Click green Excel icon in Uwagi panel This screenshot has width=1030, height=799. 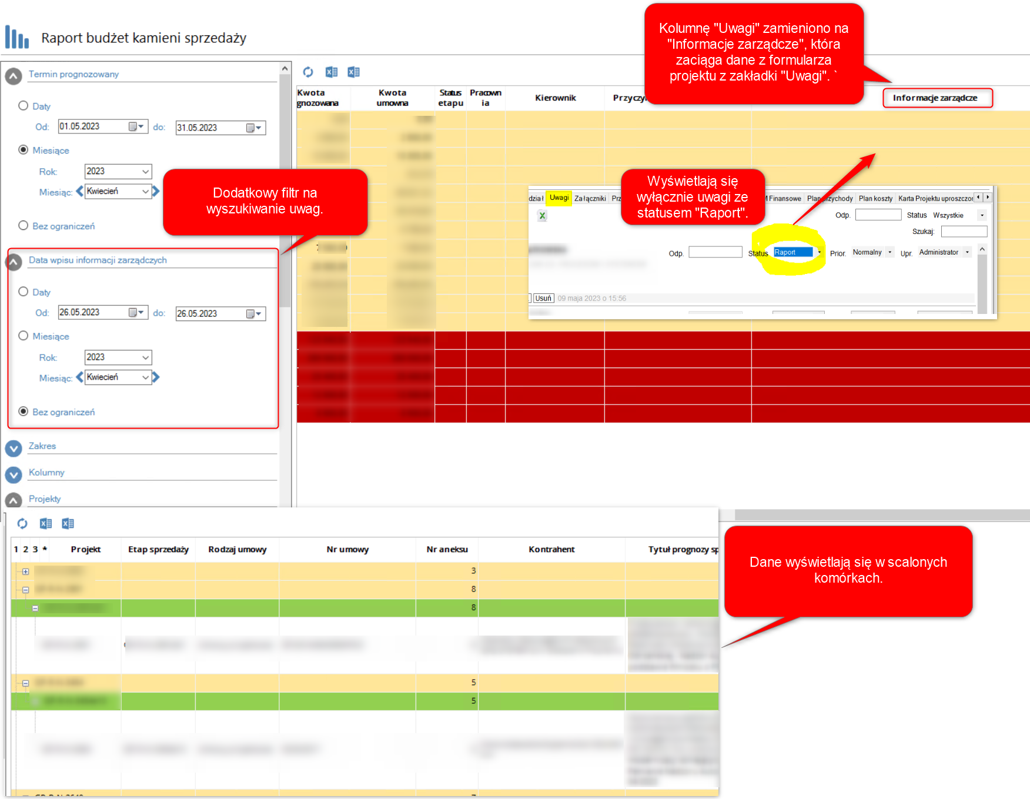coord(542,216)
